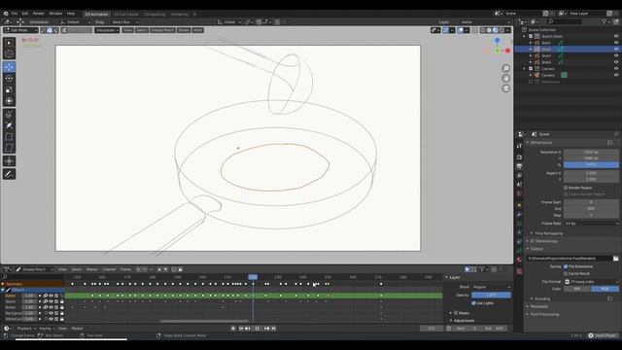622x350 pixels.
Task: Open the Window menu
Action: [x=55, y=14]
